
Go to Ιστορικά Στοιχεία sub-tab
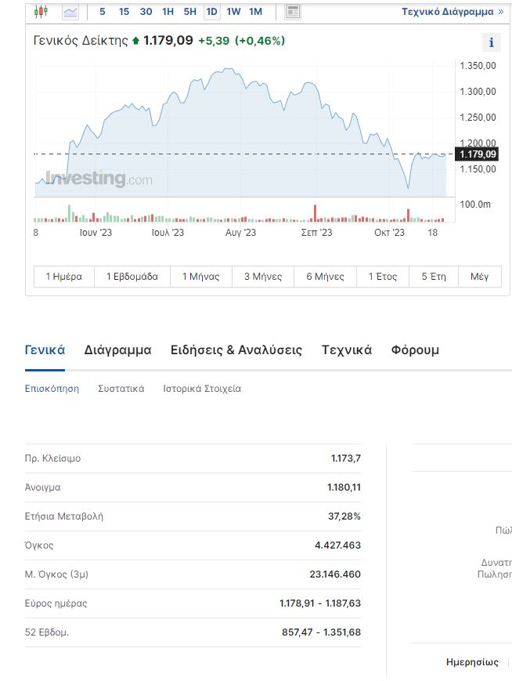[x=202, y=389]
